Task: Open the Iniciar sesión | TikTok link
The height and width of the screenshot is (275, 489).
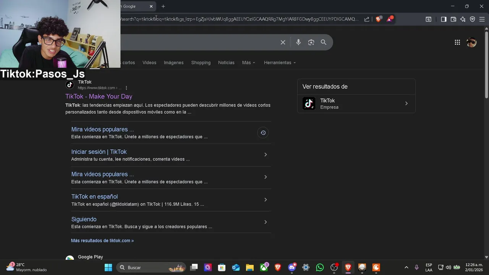Action: click(x=99, y=152)
